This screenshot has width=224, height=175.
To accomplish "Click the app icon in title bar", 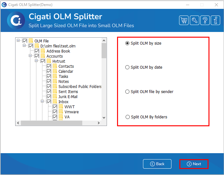I will click(4, 5).
